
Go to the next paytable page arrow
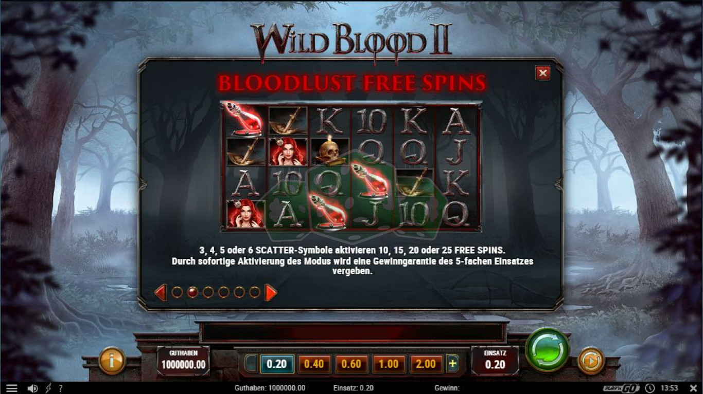(x=271, y=293)
